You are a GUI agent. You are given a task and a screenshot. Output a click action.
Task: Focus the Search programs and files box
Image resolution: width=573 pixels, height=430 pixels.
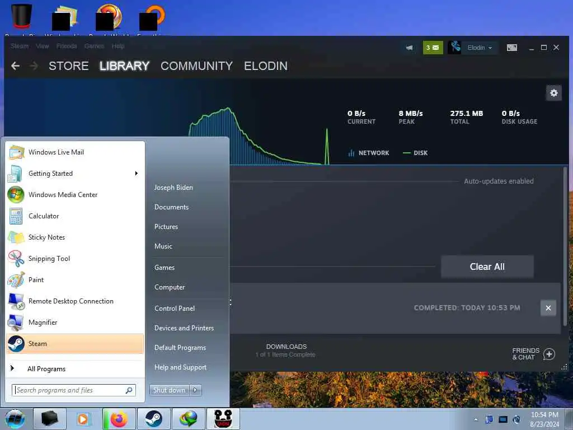[x=74, y=390]
